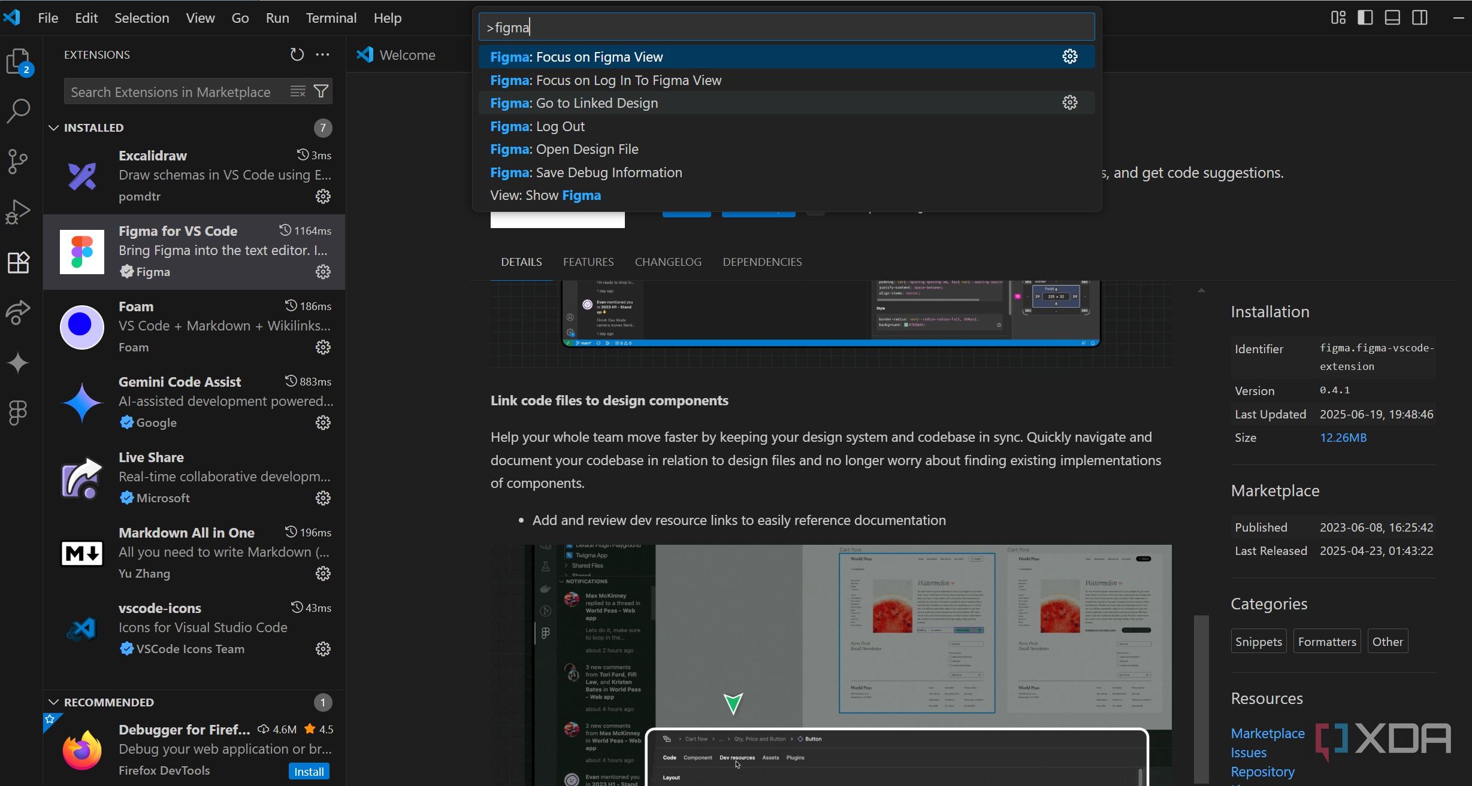
Task: Open manage gear for Figma for VS Code
Action: click(323, 272)
